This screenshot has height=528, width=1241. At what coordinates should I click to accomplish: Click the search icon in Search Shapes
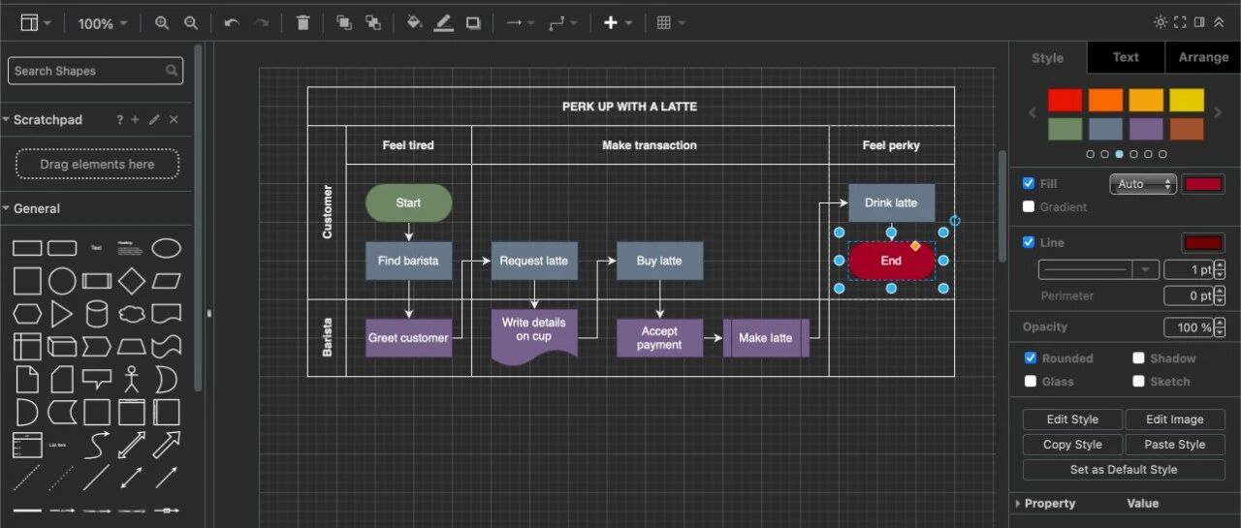pos(173,71)
